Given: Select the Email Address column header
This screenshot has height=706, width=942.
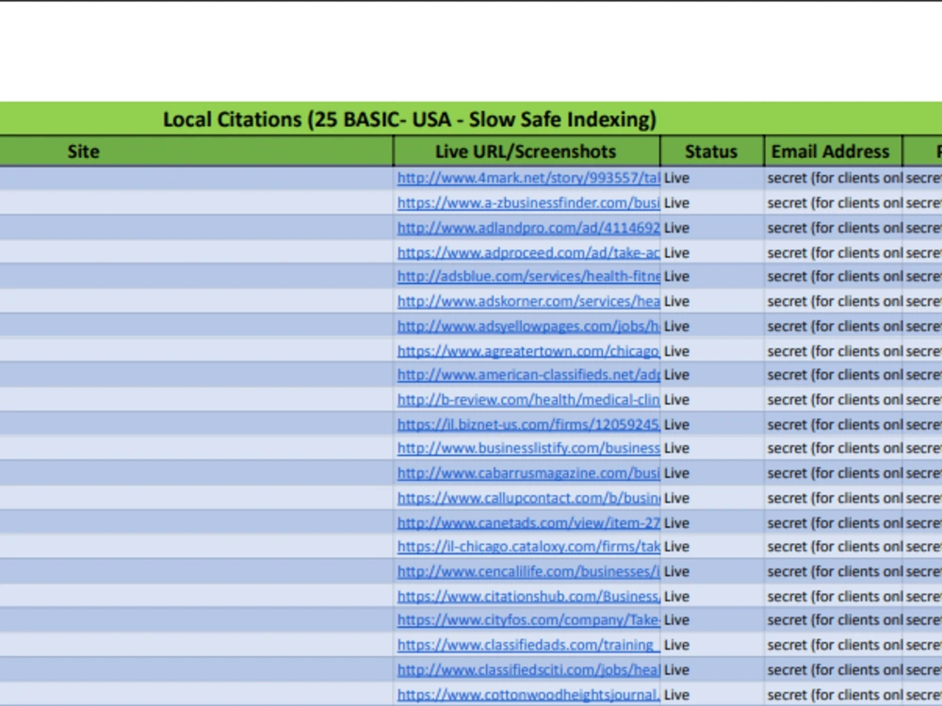Looking at the screenshot, I should [x=834, y=152].
